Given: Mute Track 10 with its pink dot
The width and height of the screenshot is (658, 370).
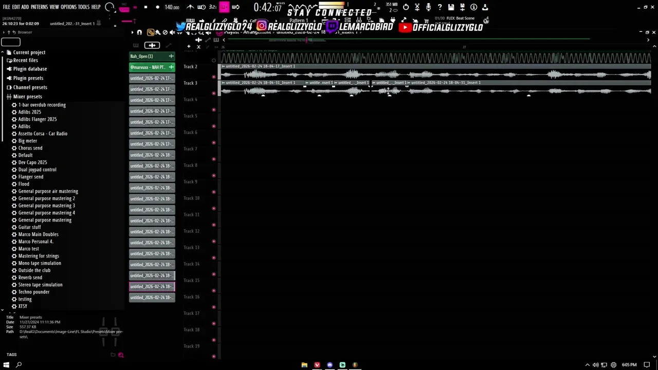Looking at the screenshot, I should (214, 209).
